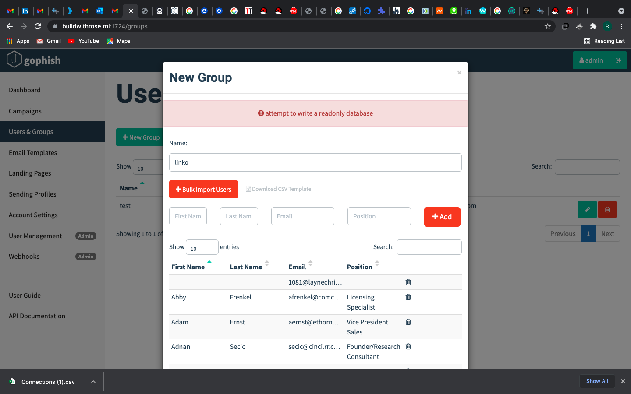Edit the test group with pencil button
This screenshot has width=631, height=394.
pyautogui.click(x=587, y=210)
